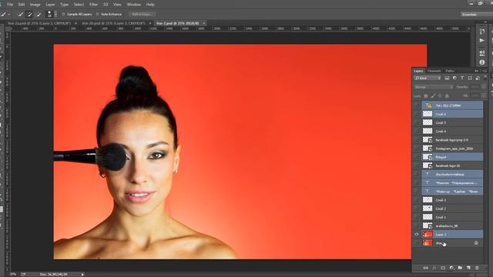Open the brush size picker dropdown

coord(55,14)
